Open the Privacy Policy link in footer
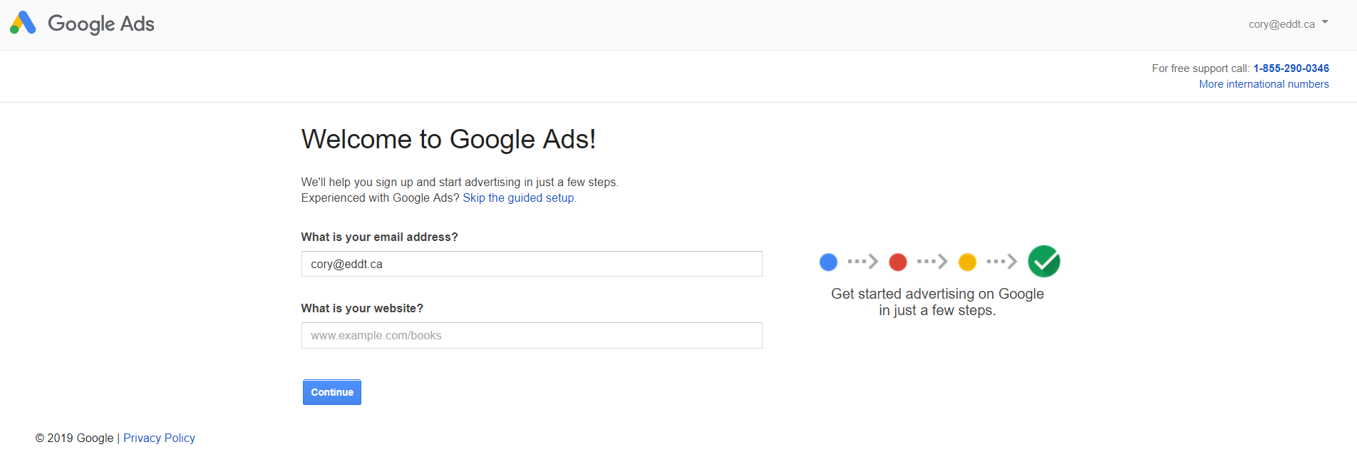 coord(159,438)
